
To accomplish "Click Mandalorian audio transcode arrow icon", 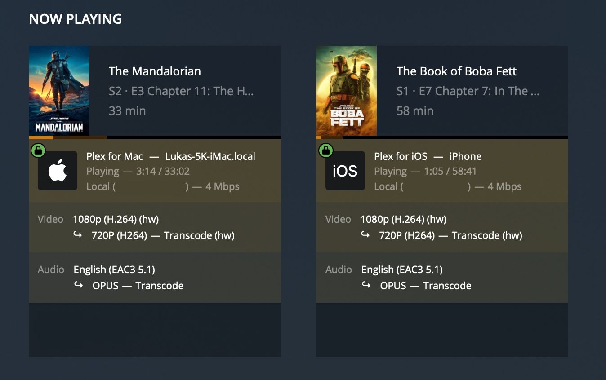I will pos(79,285).
